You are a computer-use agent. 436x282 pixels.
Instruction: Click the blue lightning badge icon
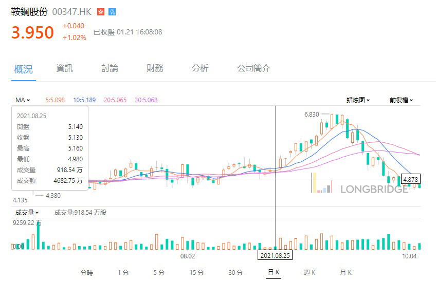pyautogui.click(x=112, y=12)
